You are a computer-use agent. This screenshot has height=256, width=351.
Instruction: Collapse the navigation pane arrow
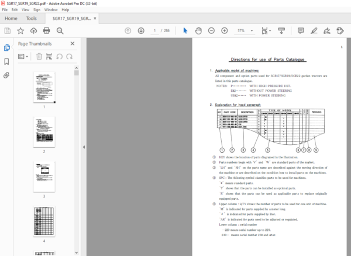(84, 147)
